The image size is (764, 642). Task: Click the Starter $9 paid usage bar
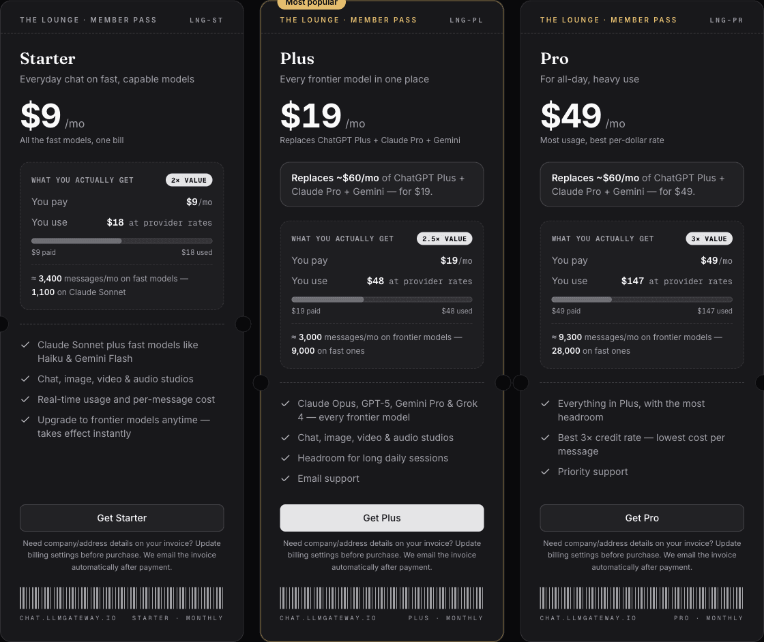[x=122, y=241]
